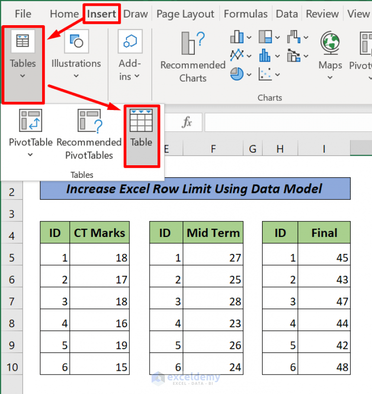This screenshot has height=394, width=372.
Task: Open the File tab
Action: 23,14
